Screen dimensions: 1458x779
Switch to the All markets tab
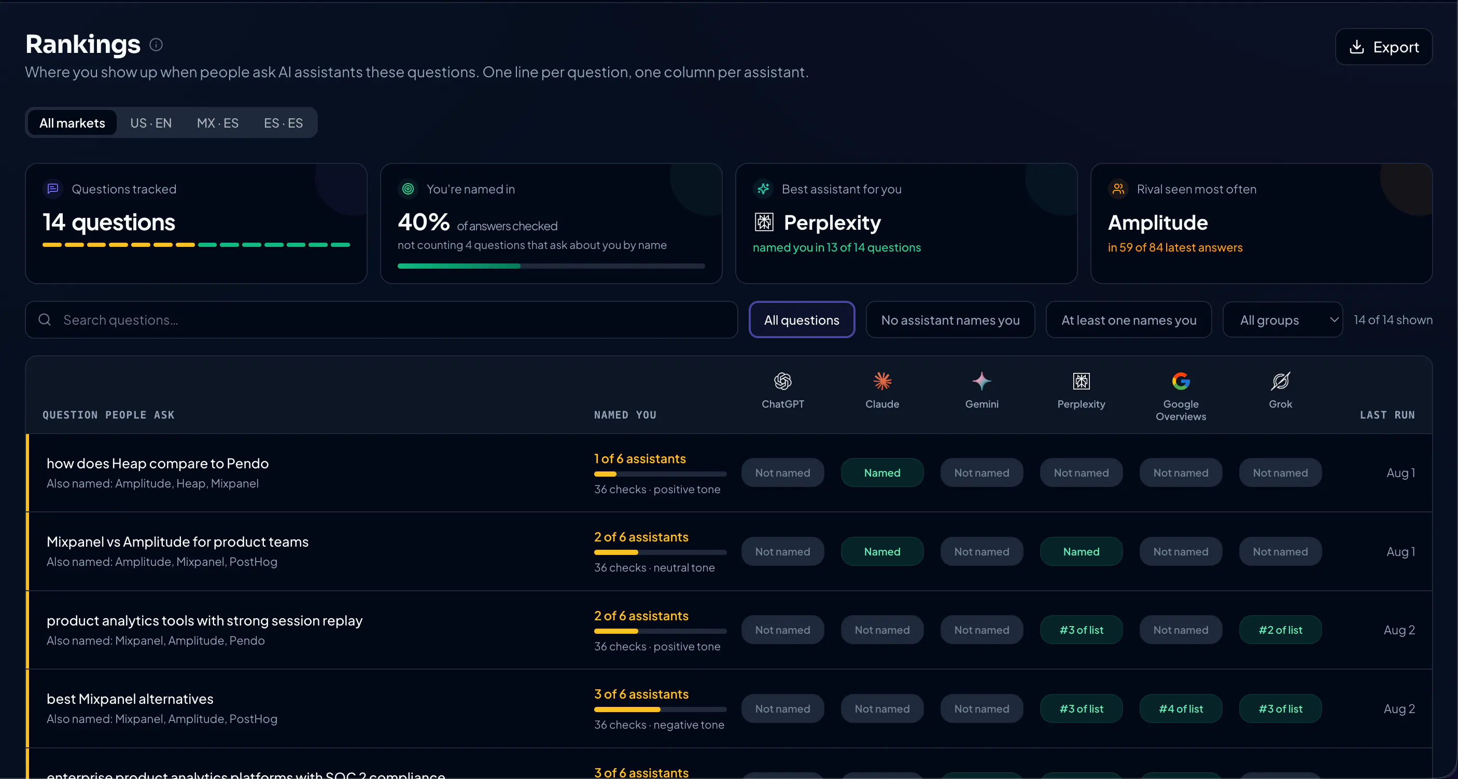coord(72,123)
